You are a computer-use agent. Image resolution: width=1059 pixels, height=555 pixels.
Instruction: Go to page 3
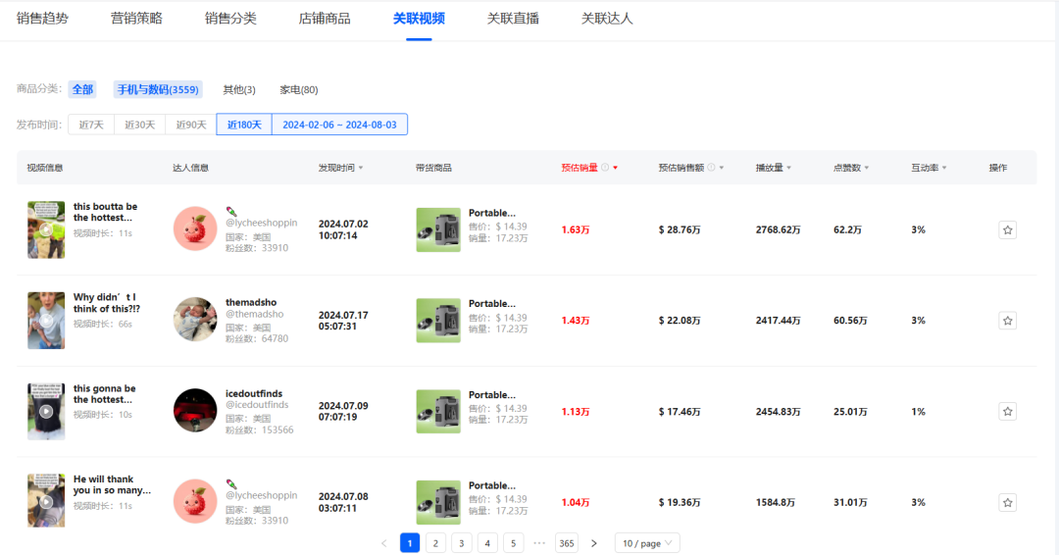[461, 543]
